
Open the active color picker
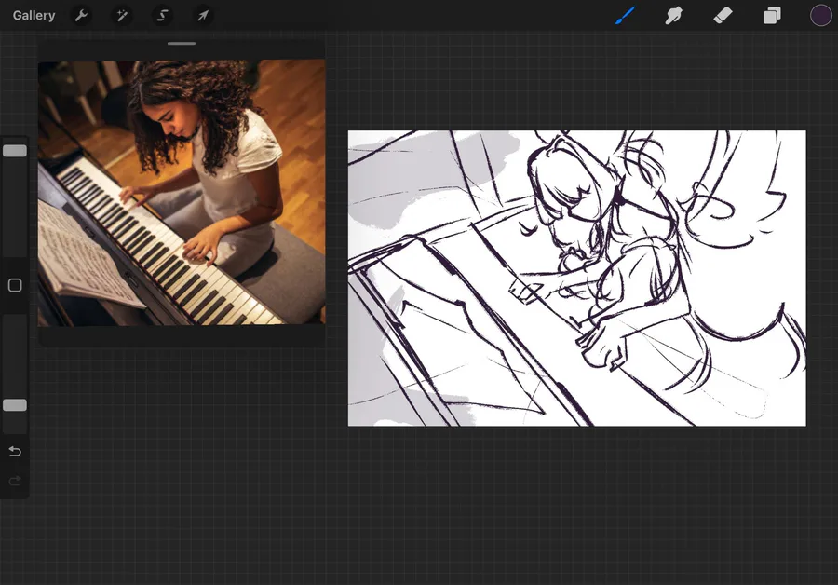[x=820, y=16]
